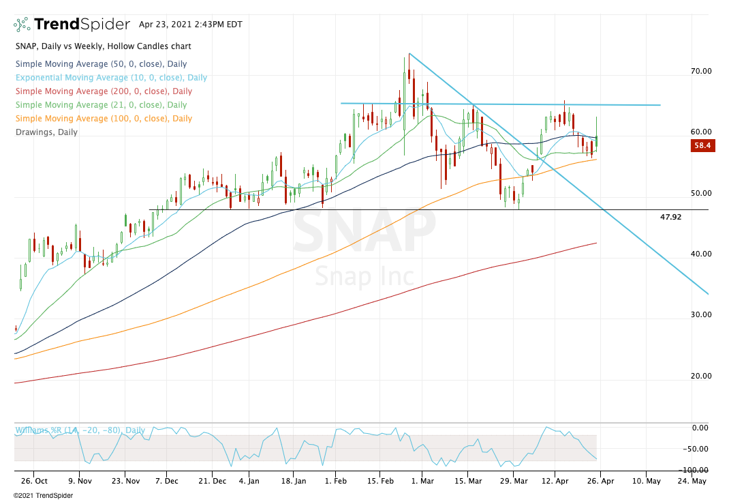Click the 12. Apr date axis label

(555, 481)
